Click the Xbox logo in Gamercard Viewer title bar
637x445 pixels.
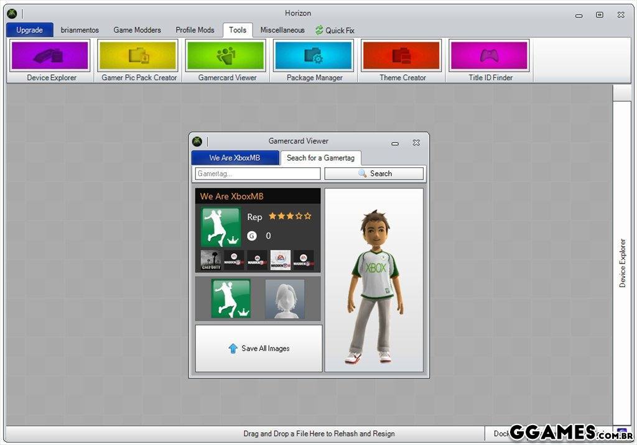click(197, 142)
